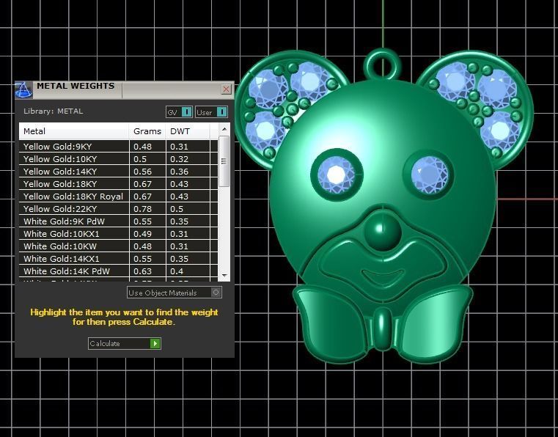Click DWT value 0.5 for 22KY
Screen dimensions: 558x437
177,209
